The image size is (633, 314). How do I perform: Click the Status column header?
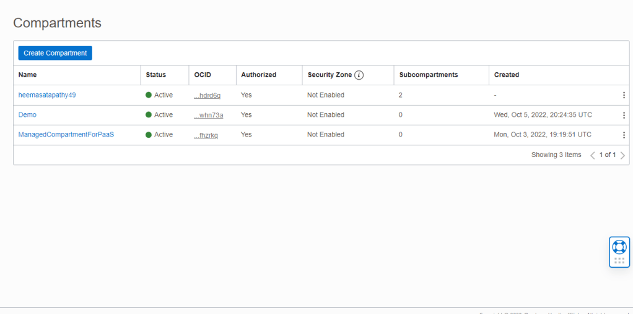click(x=156, y=75)
